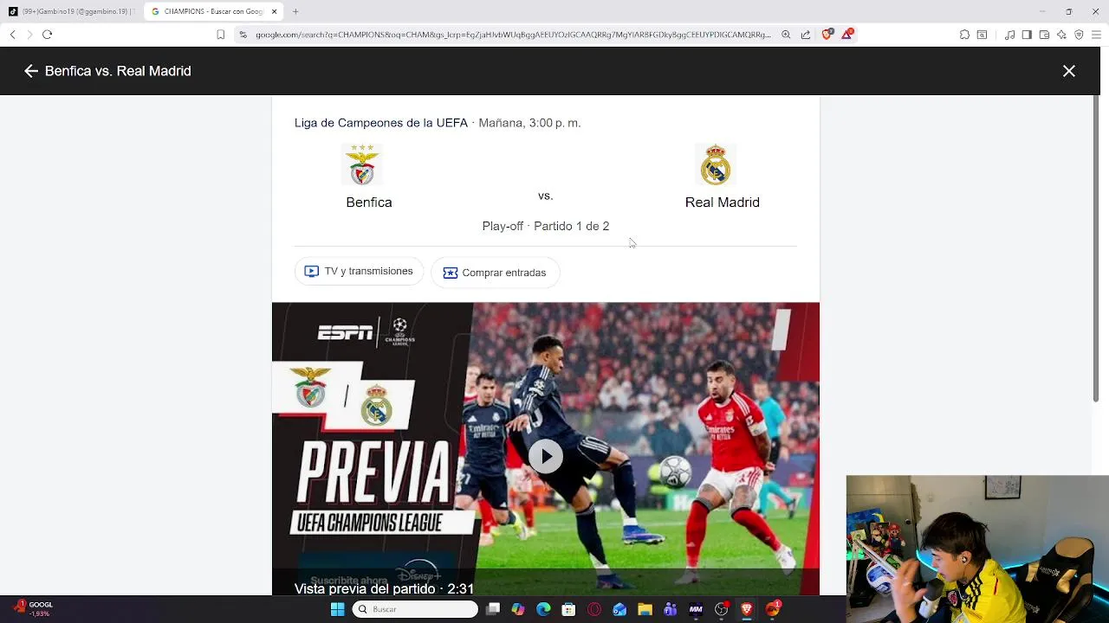Click the Real Madrid team crest
Viewport: 1109px width, 623px height.
(716, 164)
